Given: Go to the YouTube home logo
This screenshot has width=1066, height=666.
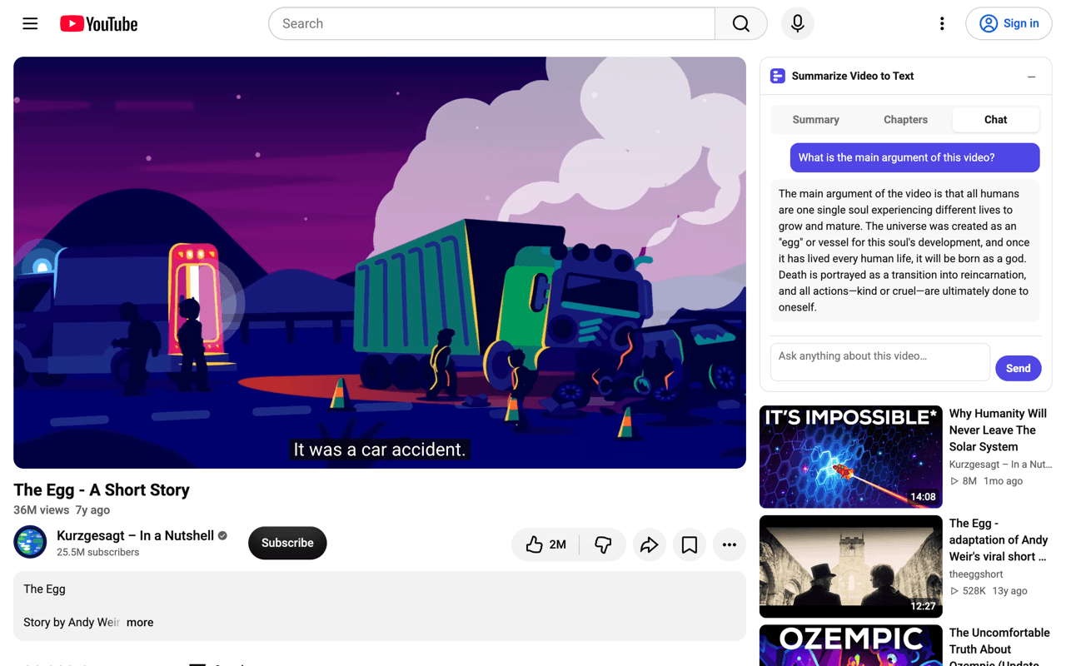Looking at the screenshot, I should coord(99,24).
